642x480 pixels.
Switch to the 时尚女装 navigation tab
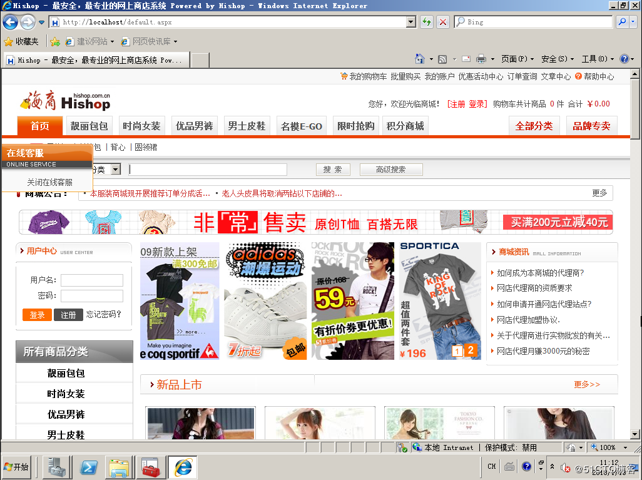[x=141, y=126]
